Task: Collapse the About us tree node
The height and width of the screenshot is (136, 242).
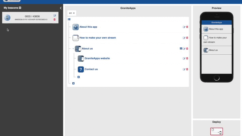Action: [x=73, y=49]
